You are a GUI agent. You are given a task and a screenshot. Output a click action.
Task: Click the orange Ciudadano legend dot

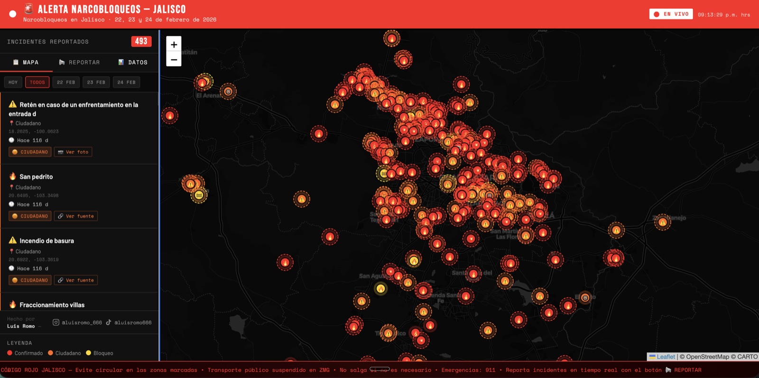(x=50, y=352)
